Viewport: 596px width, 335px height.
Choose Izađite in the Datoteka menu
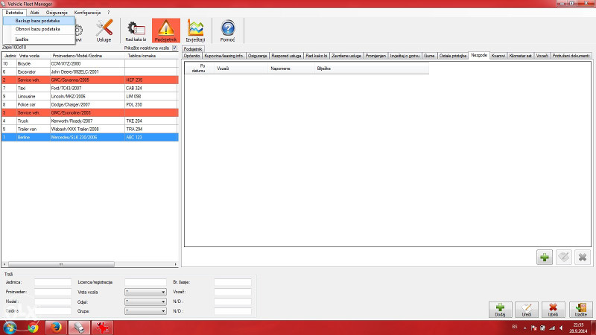point(39,39)
